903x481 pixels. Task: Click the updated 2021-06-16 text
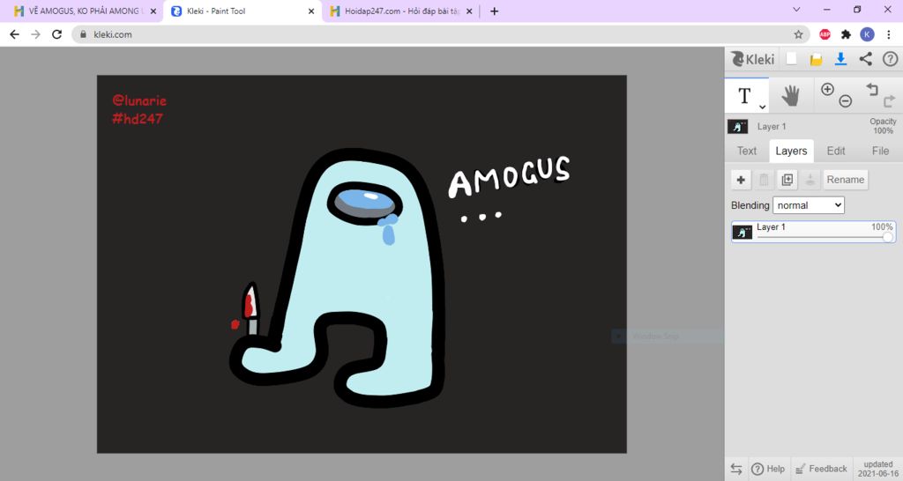tap(877, 469)
